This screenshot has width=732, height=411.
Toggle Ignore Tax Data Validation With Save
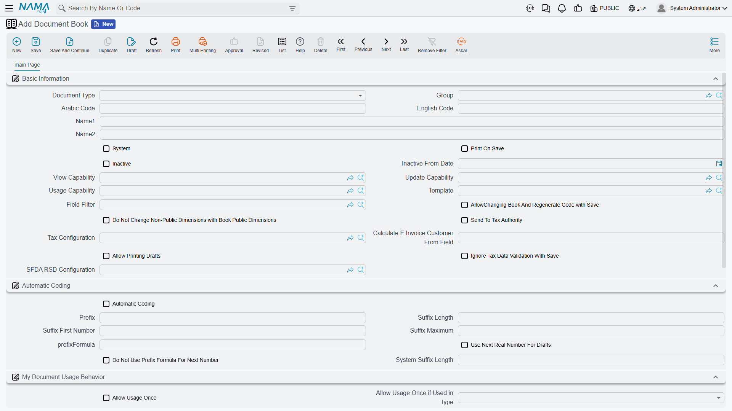[x=465, y=256]
